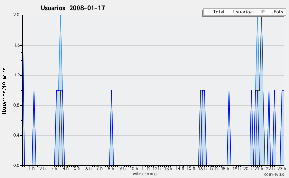Screen dimensions: 289x178
Task: Click the '4 h' x-axis label
Action: (x=66, y=168)
